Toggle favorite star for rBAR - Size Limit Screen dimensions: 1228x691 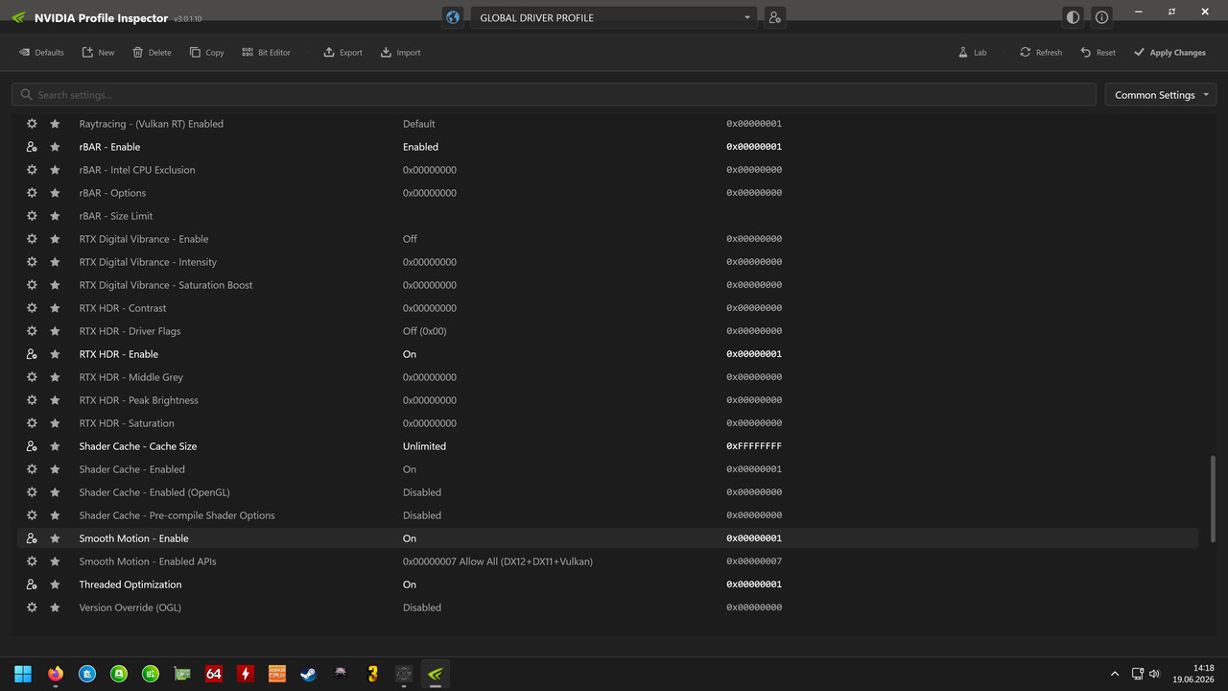[x=55, y=216]
